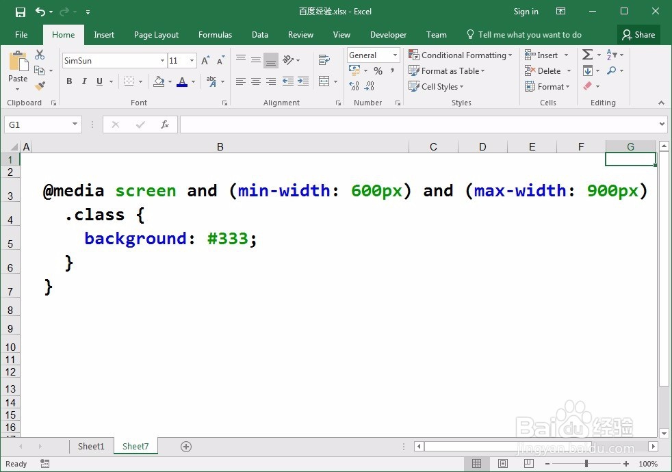Toggle Bold formatting
The width and height of the screenshot is (672, 472).
69,81
